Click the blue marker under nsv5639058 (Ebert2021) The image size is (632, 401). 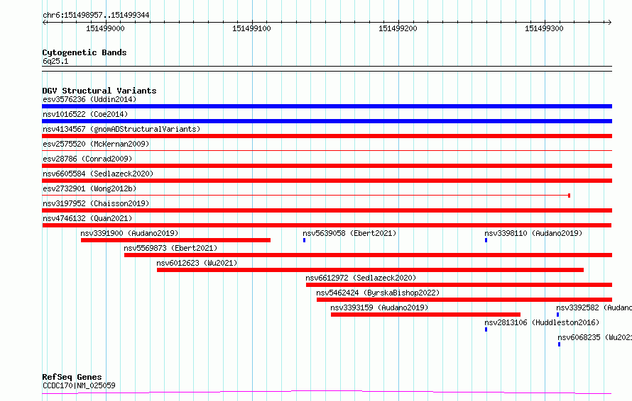tap(305, 240)
